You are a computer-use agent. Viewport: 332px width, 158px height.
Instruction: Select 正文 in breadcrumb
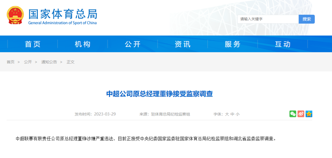click(70, 62)
